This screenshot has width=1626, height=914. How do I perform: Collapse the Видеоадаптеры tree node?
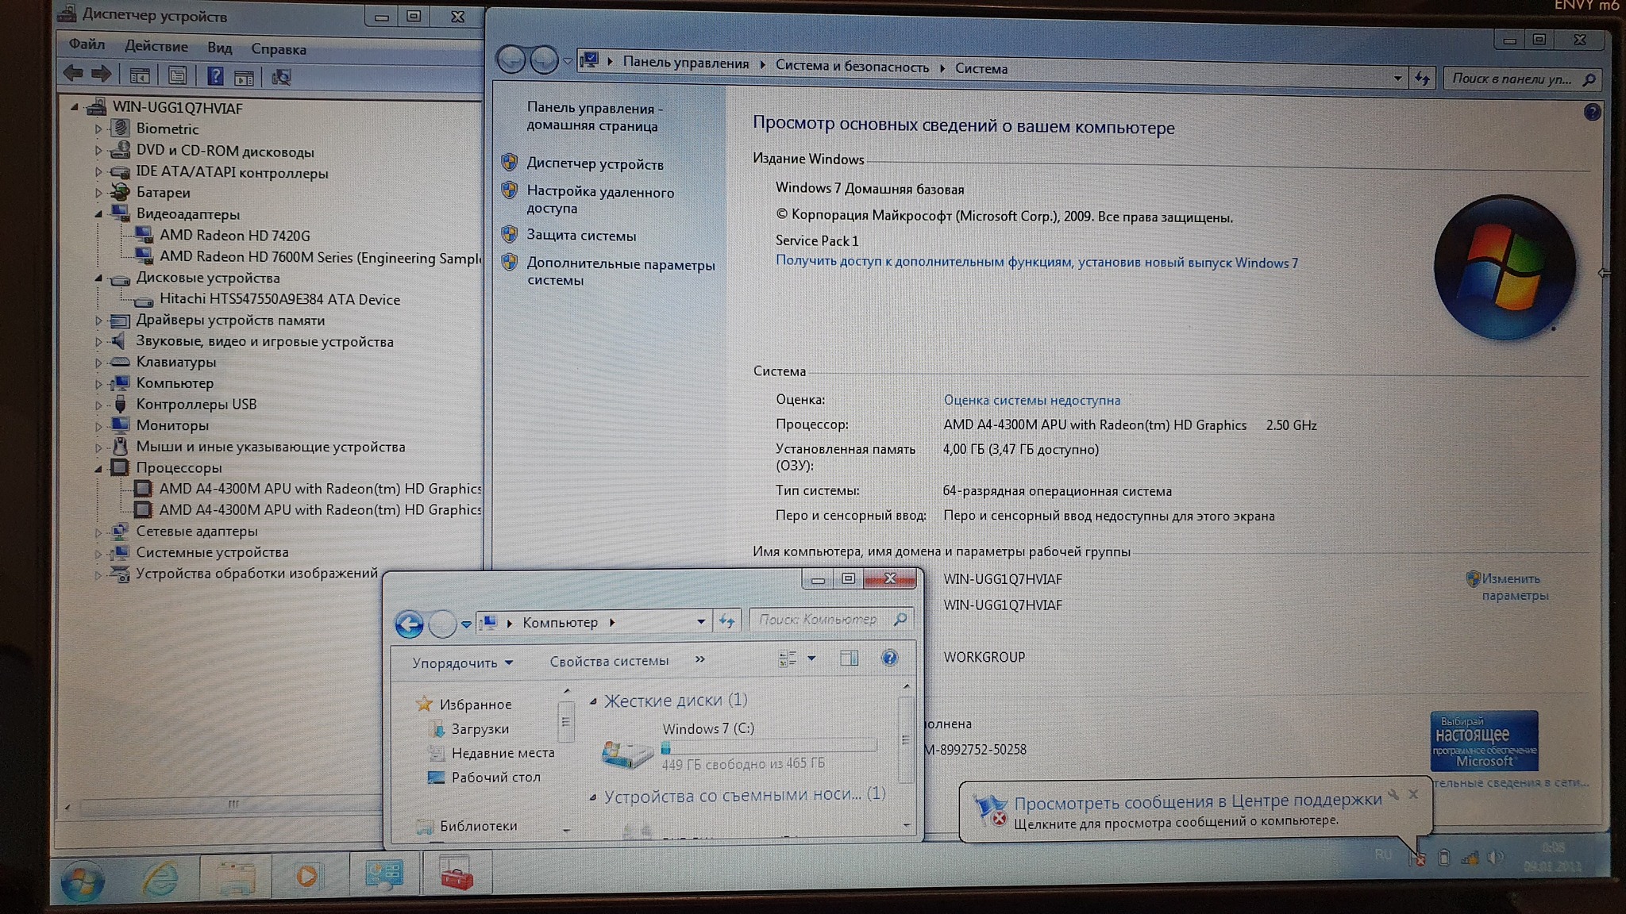98,213
